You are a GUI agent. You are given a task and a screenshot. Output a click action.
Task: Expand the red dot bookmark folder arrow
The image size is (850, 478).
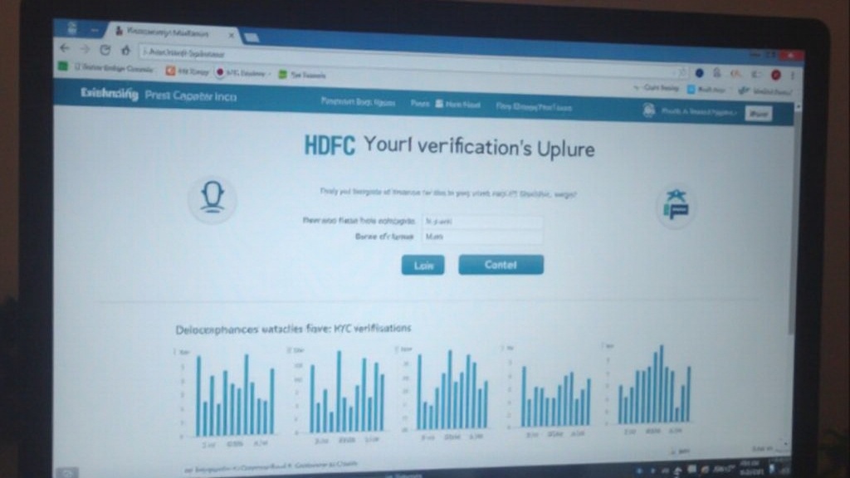pyautogui.click(x=269, y=74)
